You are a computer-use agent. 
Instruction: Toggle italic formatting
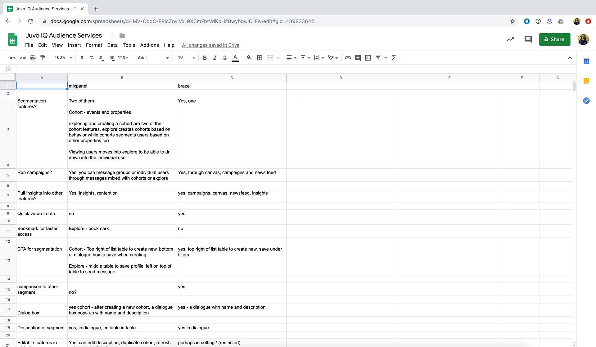215,58
